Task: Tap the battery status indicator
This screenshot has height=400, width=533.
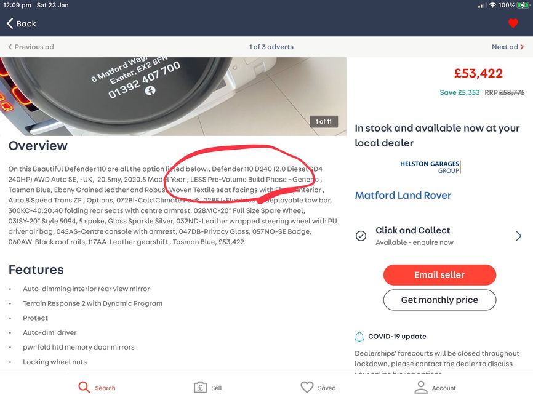Action: click(523, 5)
